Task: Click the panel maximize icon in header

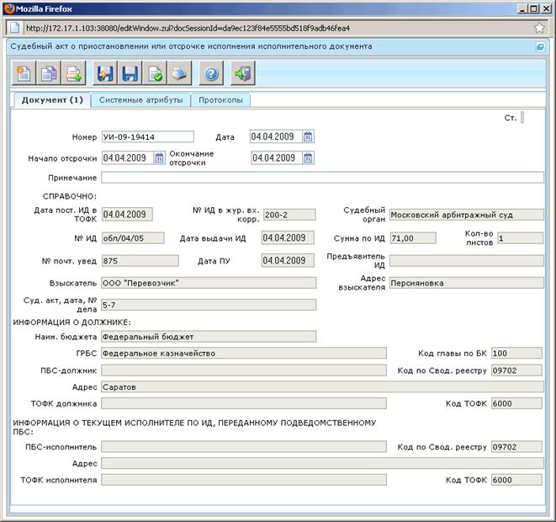Action: (540, 46)
